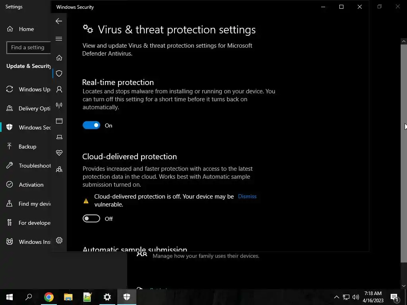Open Device security laptop icon

59,137
